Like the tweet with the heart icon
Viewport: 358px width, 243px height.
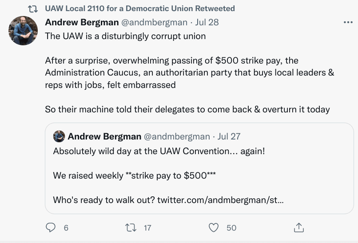click(x=214, y=227)
